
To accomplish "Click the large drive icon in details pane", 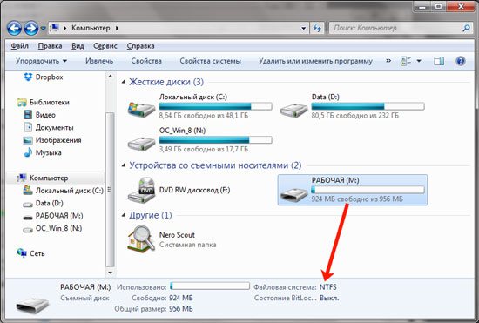I will 32,306.
